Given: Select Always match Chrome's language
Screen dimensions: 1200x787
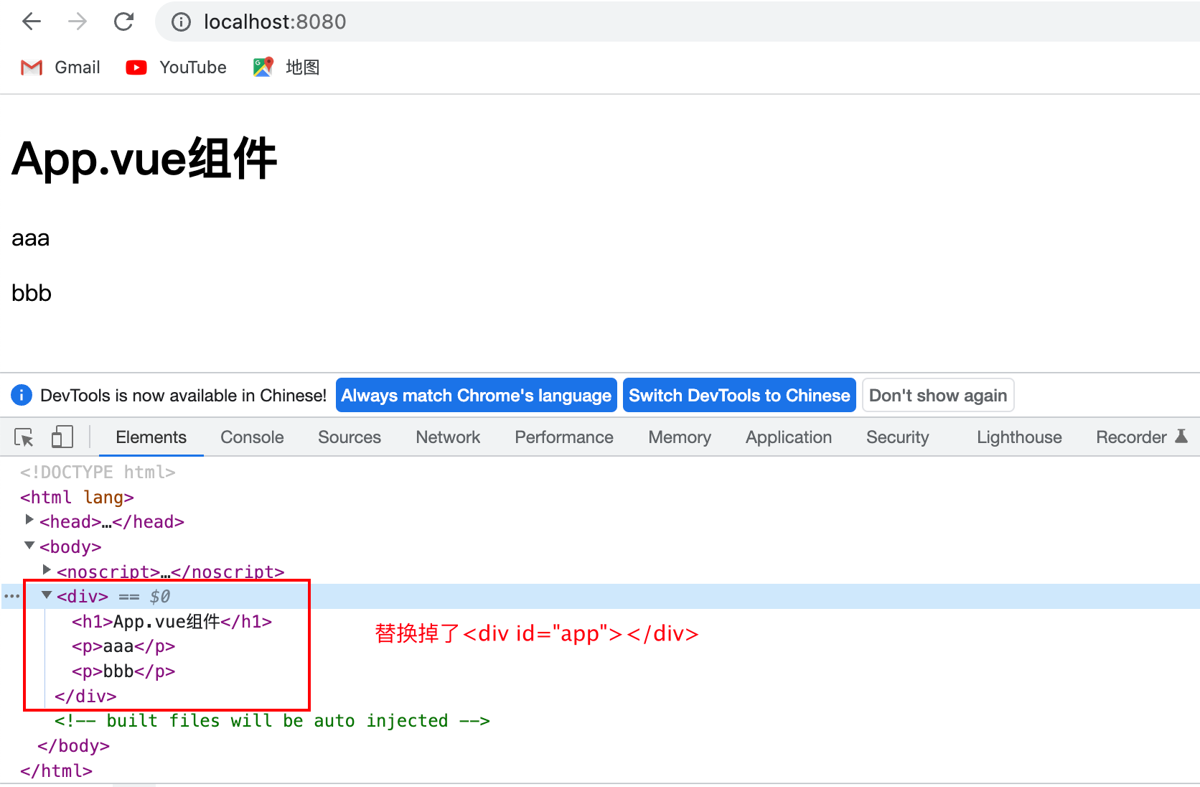Looking at the screenshot, I should 476,395.
